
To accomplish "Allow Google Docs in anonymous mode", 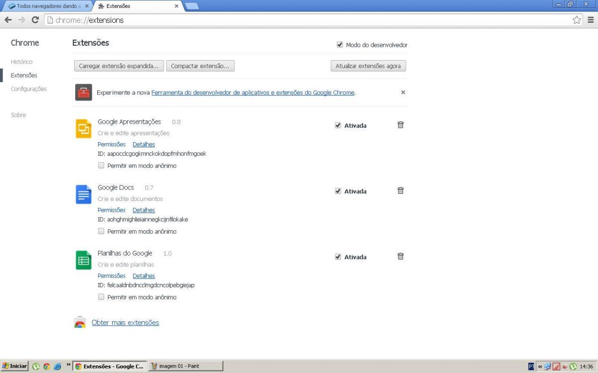I will click(x=101, y=231).
